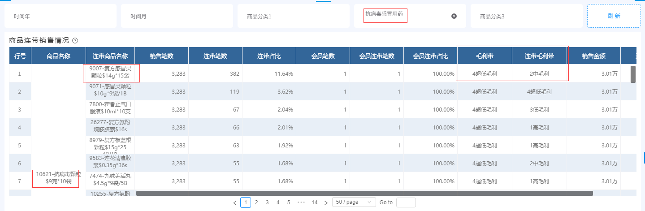The width and height of the screenshot is (645, 211).
Task: Expand the 商品分类3 filter
Action: (526, 16)
